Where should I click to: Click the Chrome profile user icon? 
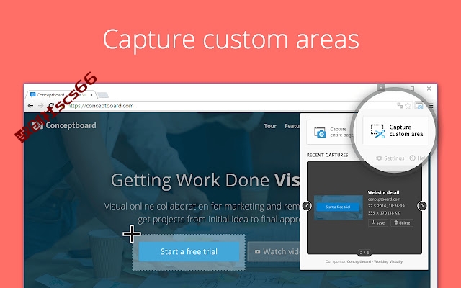click(x=381, y=87)
